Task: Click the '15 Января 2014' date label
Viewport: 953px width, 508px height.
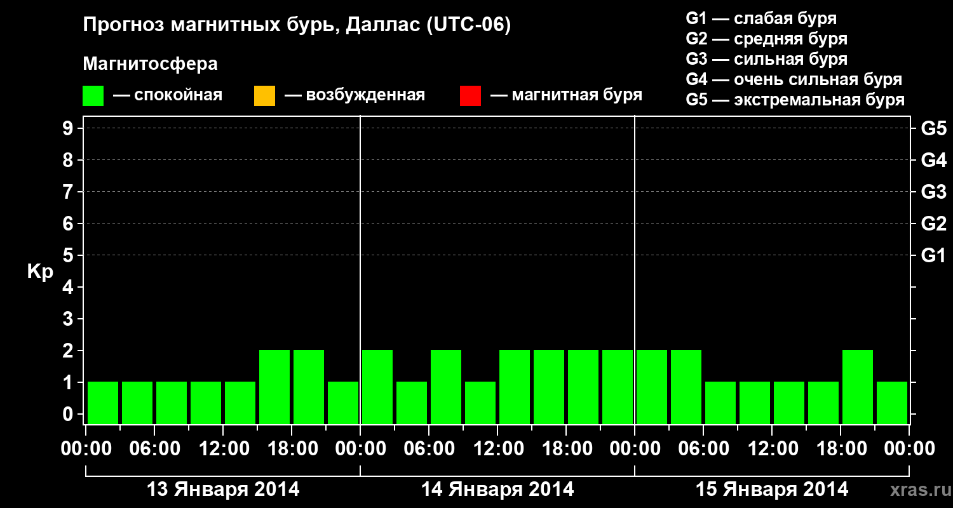Action: click(x=772, y=490)
